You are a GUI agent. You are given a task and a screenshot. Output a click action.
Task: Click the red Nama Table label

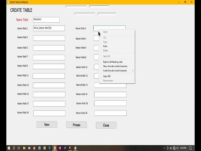point(22,20)
